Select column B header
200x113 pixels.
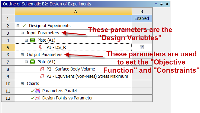click(142, 11)
